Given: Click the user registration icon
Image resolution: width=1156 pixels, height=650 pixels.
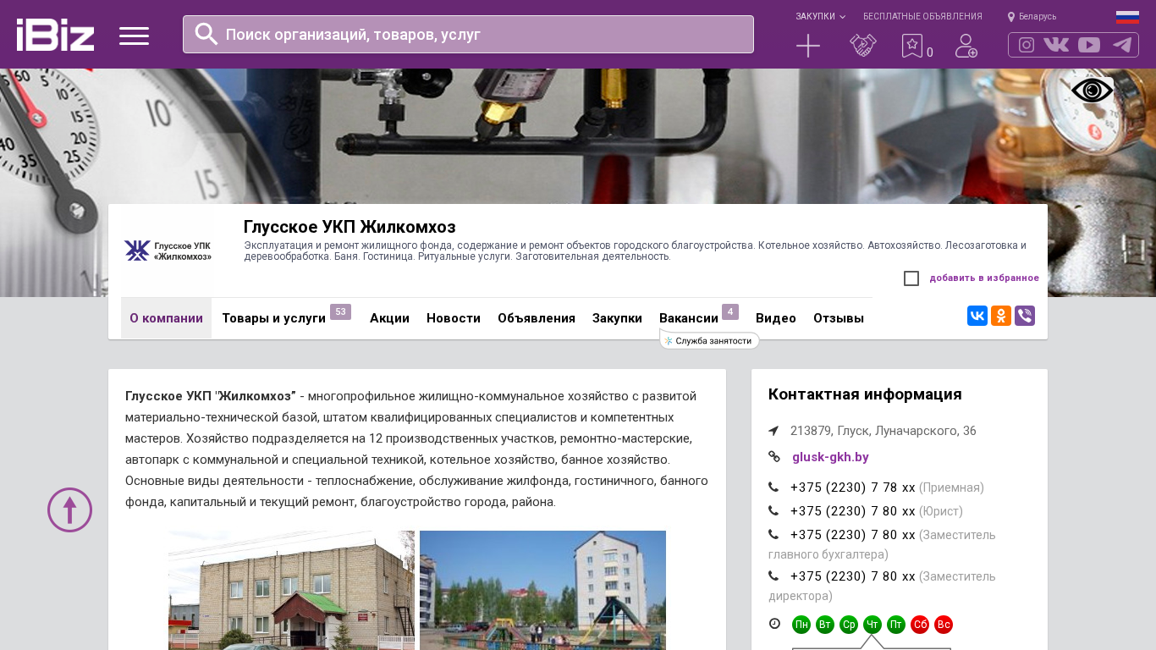Looking at the screenshot, I should point(966,46).
